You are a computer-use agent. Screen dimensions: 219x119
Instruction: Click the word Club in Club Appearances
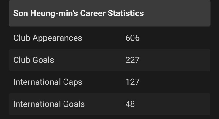point(22,38)
